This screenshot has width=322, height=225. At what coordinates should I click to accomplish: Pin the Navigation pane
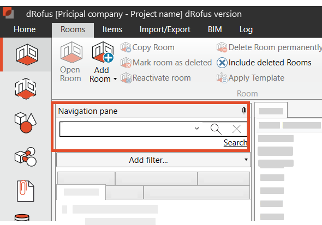click(x=244, y=111)
